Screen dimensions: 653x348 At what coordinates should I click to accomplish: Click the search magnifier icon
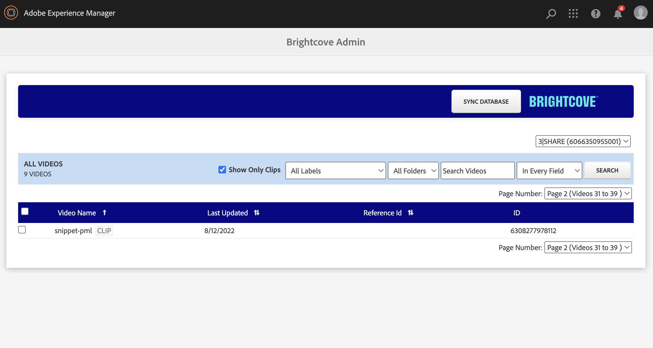coord(551,13)
